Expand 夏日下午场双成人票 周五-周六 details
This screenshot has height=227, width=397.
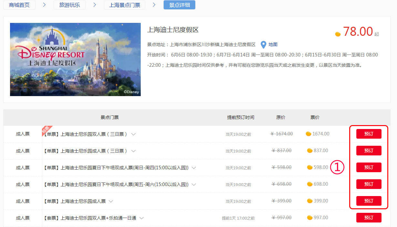coord(194,184)
